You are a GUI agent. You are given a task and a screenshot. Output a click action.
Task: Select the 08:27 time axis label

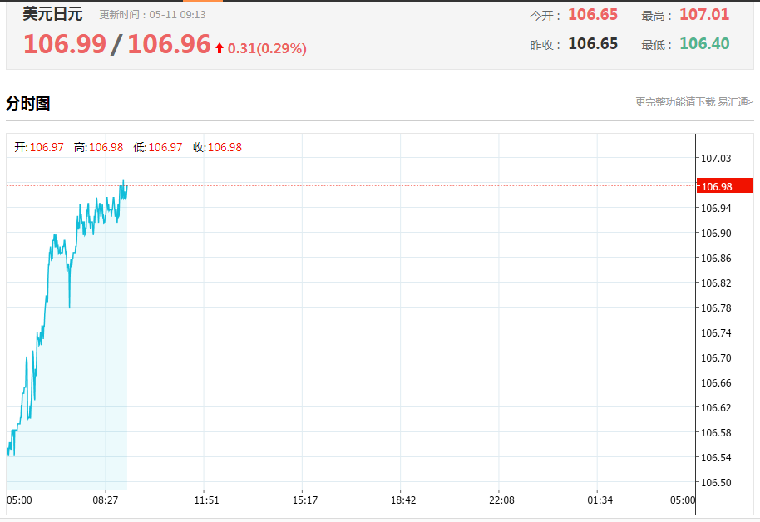click(106, 500)
